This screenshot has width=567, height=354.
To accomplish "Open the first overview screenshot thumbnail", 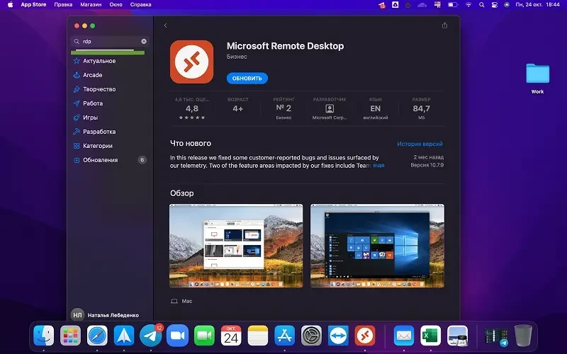I will (236, 246).
